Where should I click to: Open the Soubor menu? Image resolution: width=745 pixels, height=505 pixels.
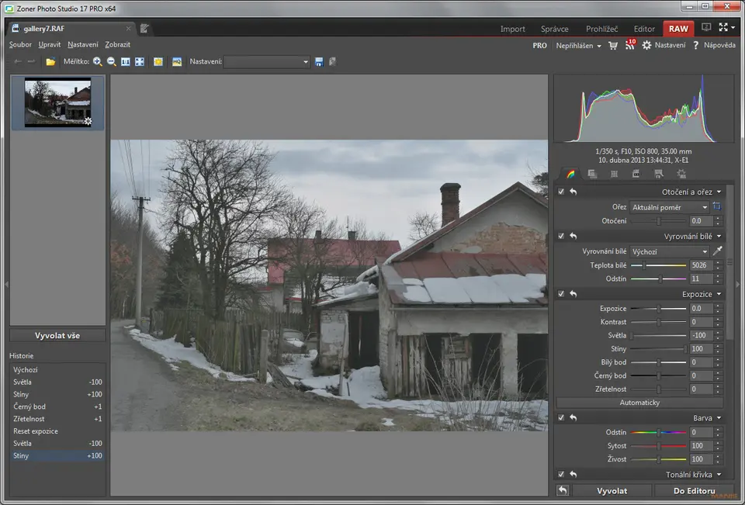pos(21,45)
